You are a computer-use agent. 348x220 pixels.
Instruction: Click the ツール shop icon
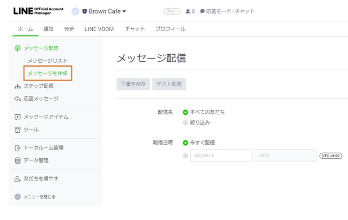tap(17, 130)
